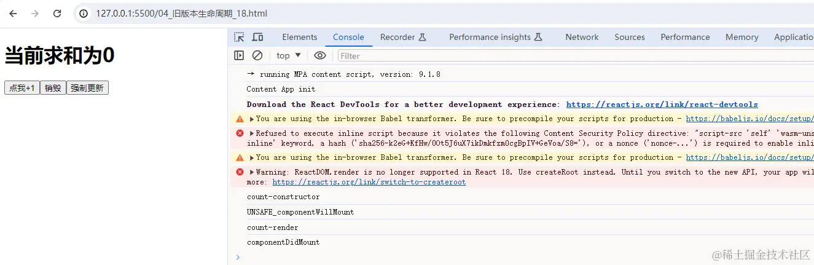Open the babeljs.io link in first warning

tap(749, 119)
